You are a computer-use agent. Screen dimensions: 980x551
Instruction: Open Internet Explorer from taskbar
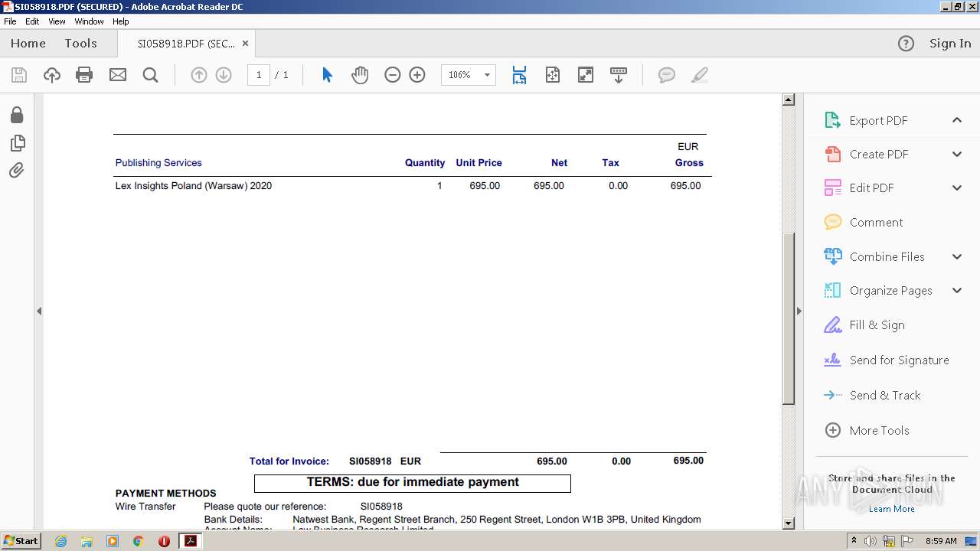[x=60, y=541]
